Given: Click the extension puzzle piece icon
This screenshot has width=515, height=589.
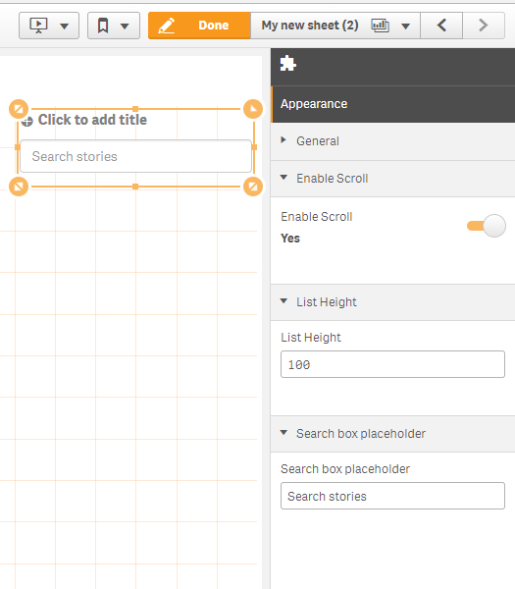Looking at the screenshot, I should tap(288, 64).
